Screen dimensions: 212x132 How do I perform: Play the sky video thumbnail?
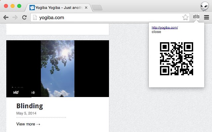(58, 69)
